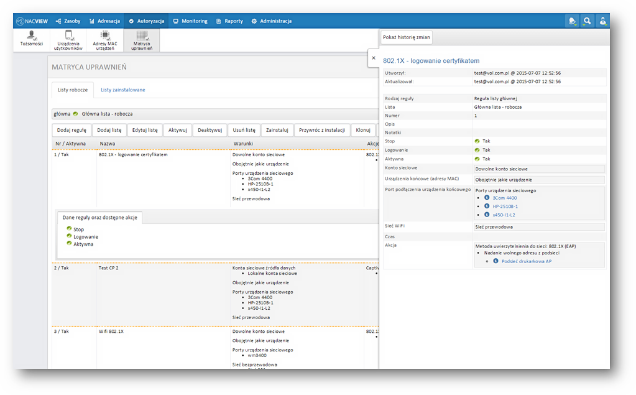Open the x450-I1-L2 link in details
The width and height of the screenshot is (636, 395).
(504, 215)
